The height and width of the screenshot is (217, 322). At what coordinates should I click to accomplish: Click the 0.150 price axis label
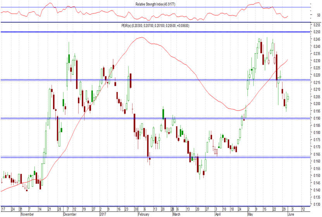(317, 176)
